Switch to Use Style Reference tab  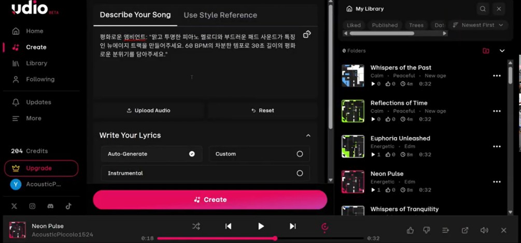point(220,15)
